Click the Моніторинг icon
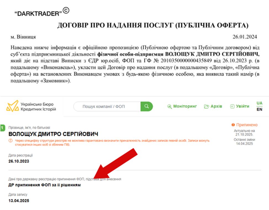The width and height of the screenshot is (269, 210). coord(170,107)
